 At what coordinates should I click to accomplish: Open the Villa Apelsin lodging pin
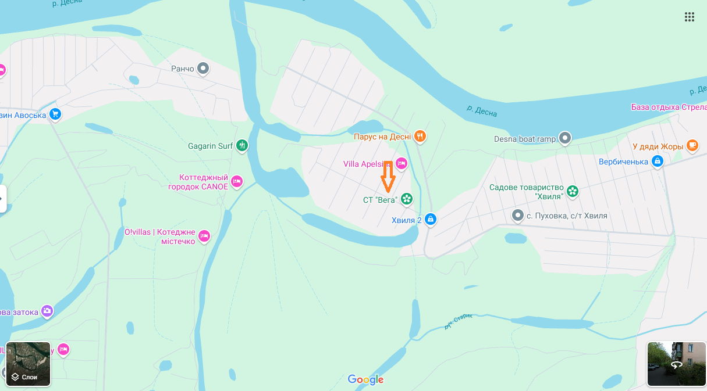[x=401, y=163]
